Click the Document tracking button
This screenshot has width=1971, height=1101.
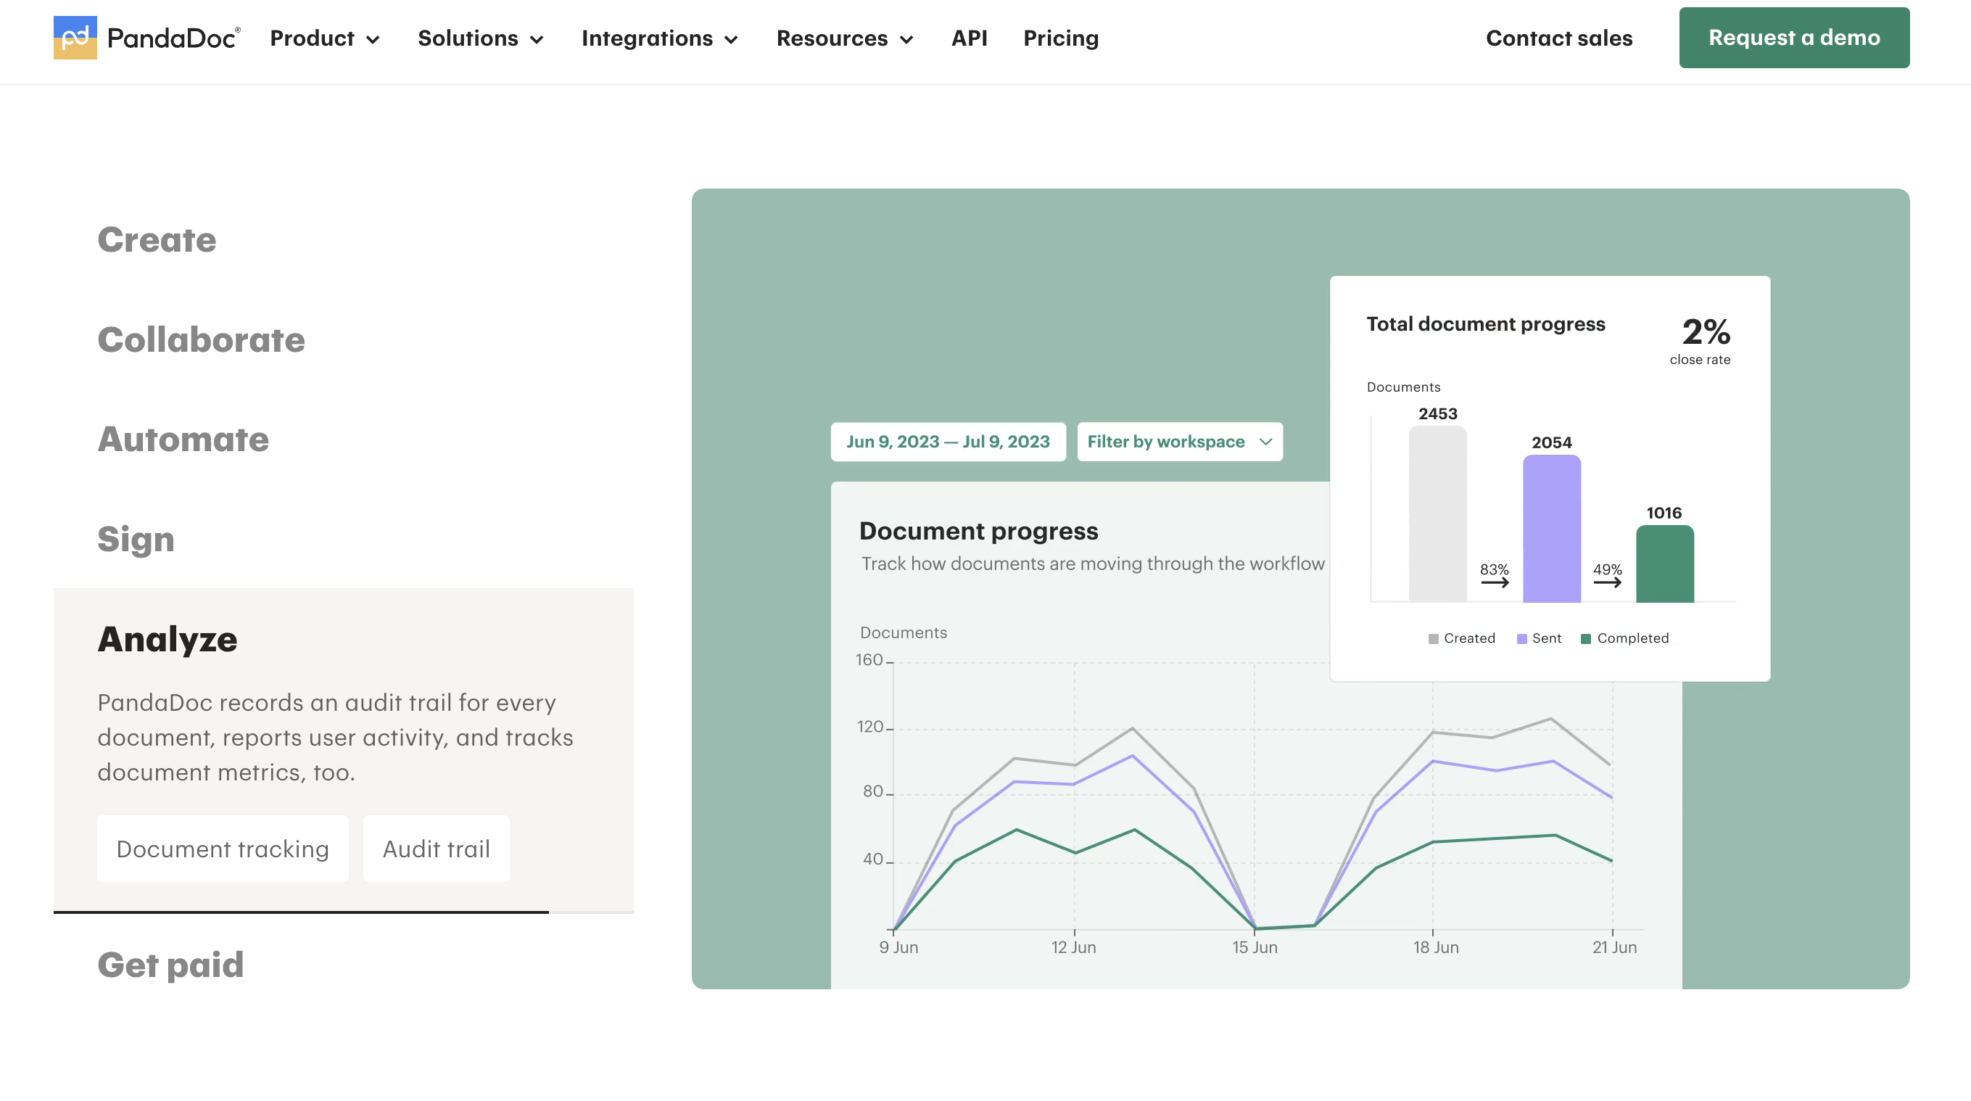click(223, 849)
